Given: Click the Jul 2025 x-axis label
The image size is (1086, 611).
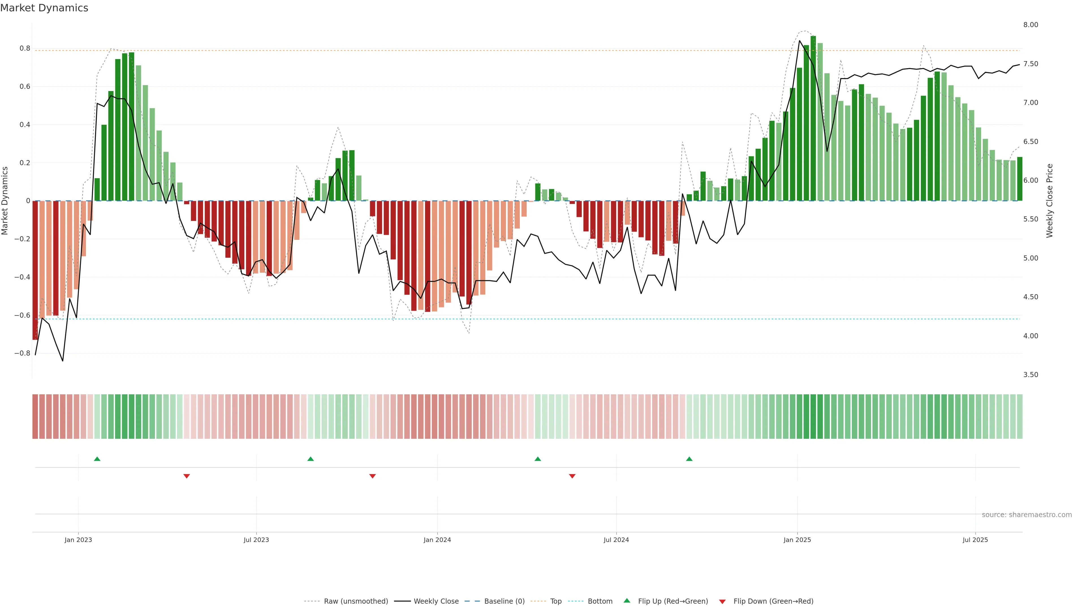Looking at the screenshot, I should pos(975,540).
